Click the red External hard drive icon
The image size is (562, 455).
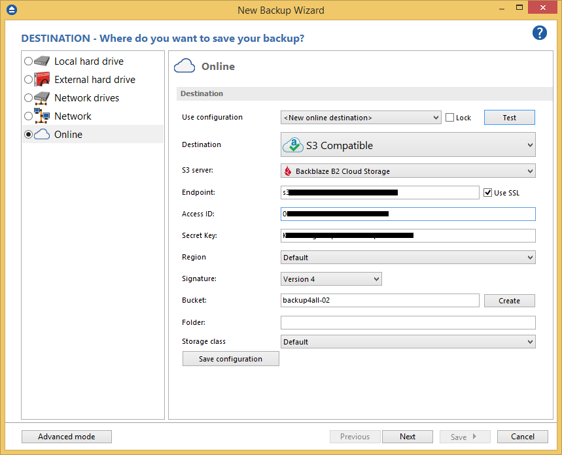point(42,79)
